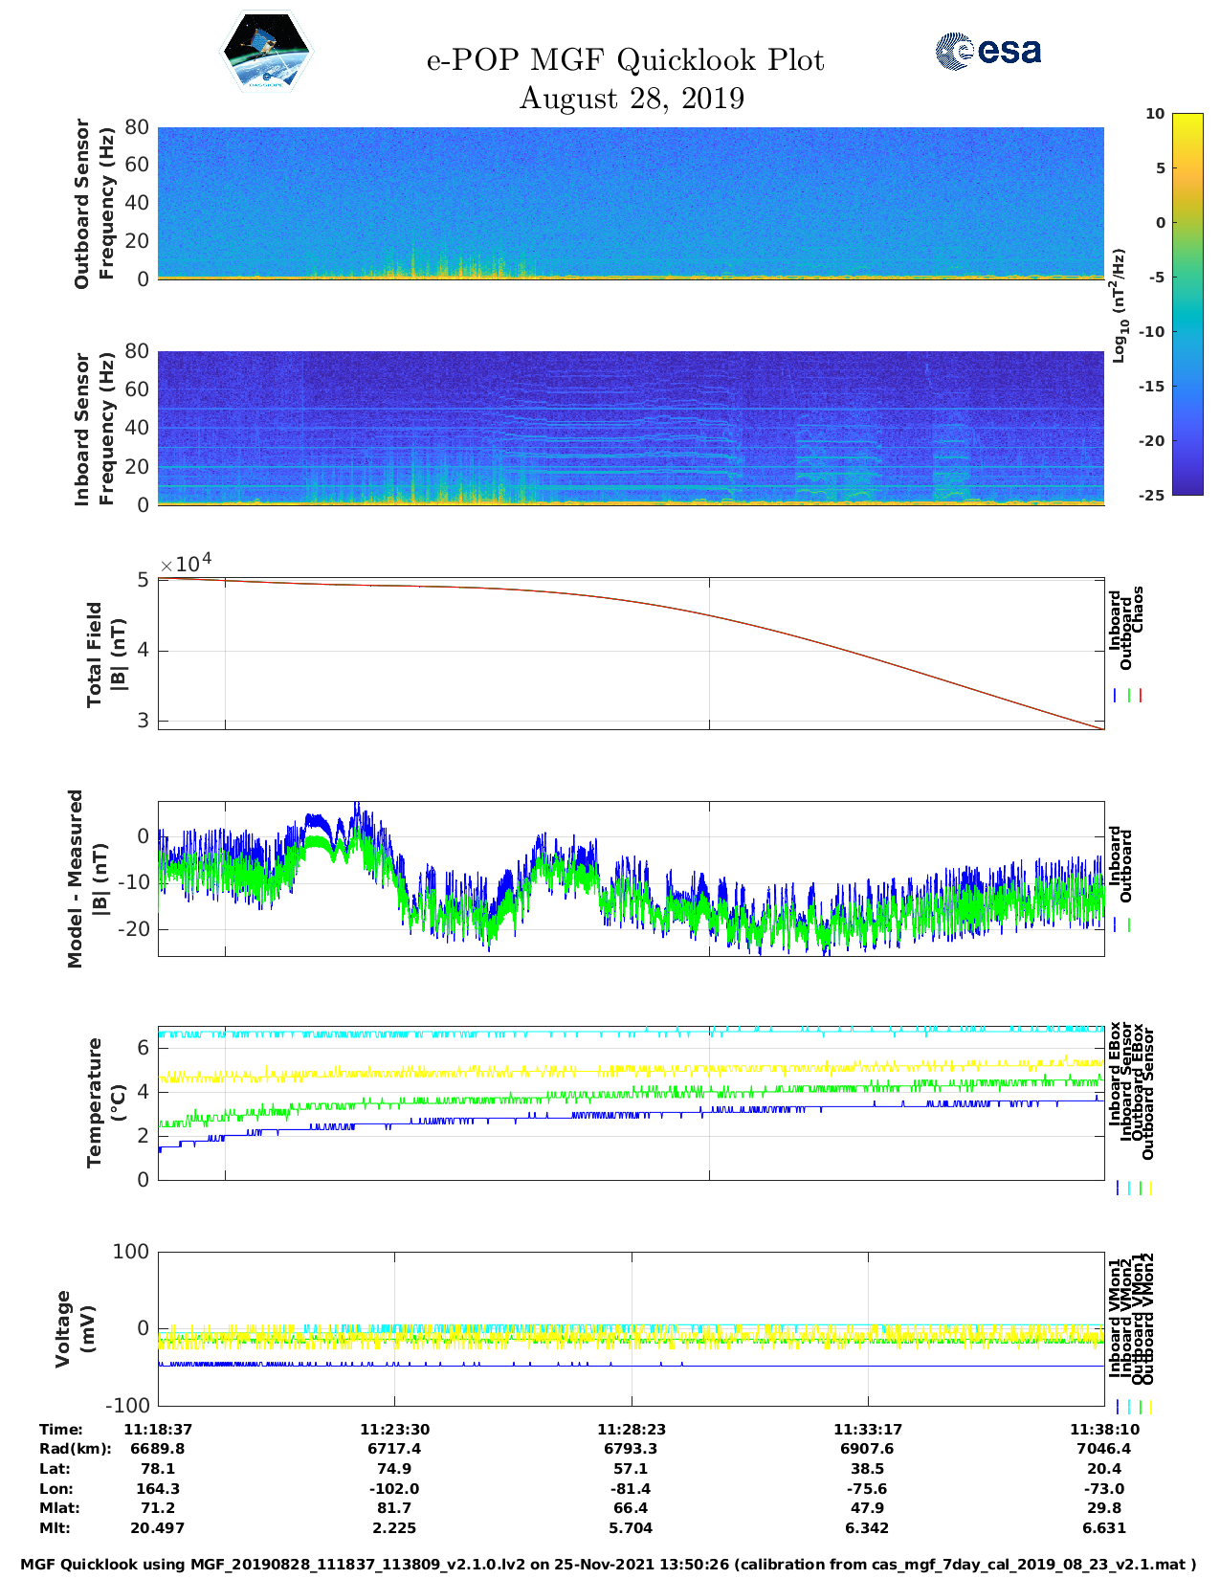Click the Mlt value 20.497

point(157,1527)
